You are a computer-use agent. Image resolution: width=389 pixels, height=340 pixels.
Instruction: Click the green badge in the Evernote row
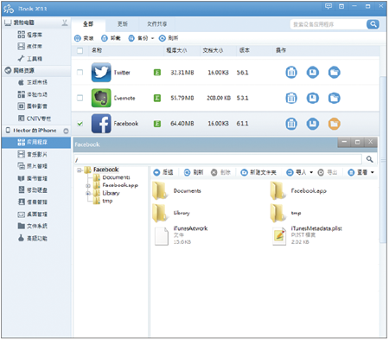click(x=157, y=98)
